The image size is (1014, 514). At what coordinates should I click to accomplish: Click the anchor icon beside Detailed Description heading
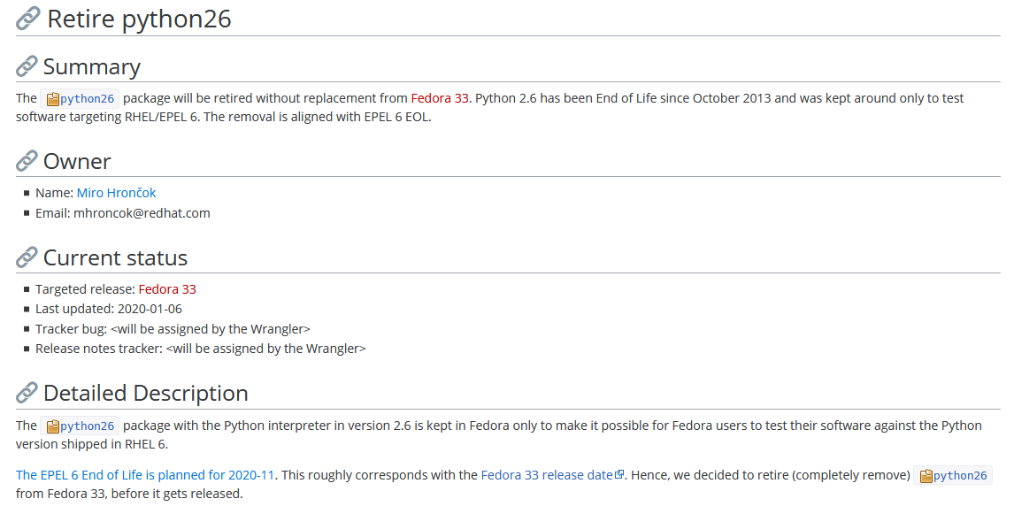coord(27,394)
